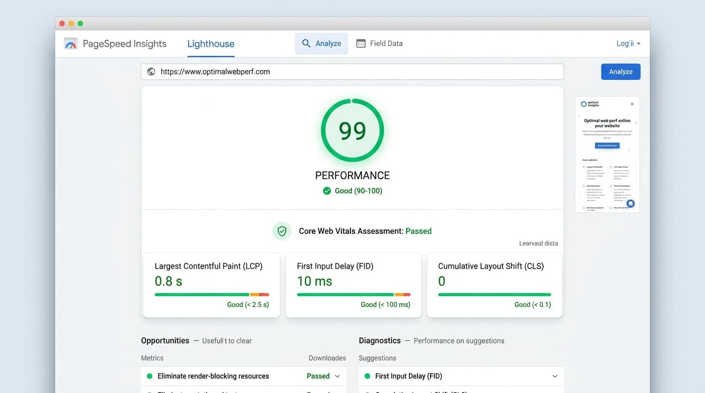Click the Good (< 100 ms) label
The width and height of the screenshot is (705, 393).
(385, 304)
